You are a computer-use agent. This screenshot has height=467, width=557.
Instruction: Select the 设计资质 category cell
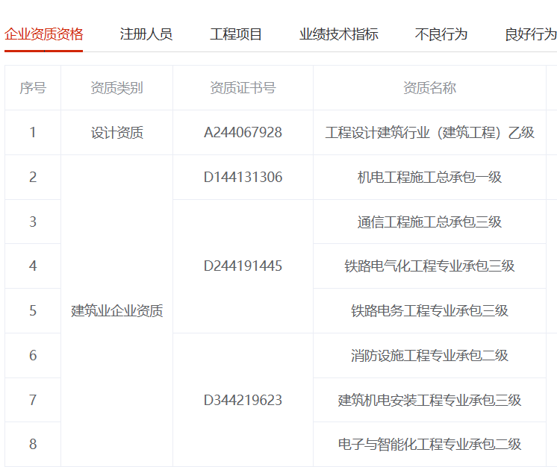(116, 133)
